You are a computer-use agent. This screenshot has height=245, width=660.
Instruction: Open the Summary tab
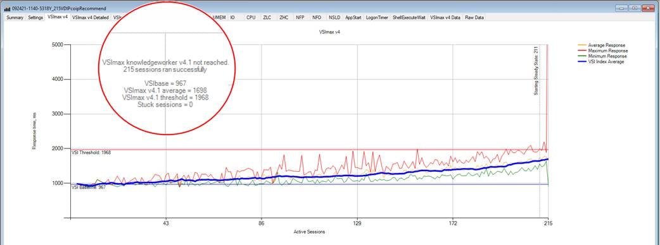point(15,18)
